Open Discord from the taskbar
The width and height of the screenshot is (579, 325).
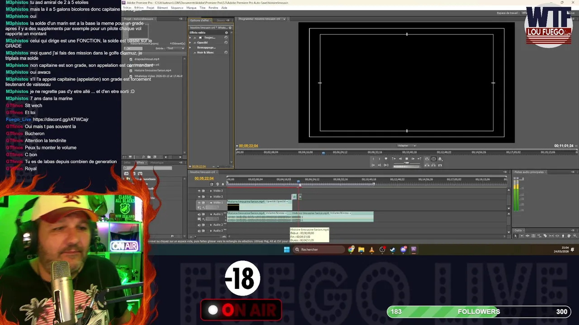pyautogui.click(x=403, y=250)
